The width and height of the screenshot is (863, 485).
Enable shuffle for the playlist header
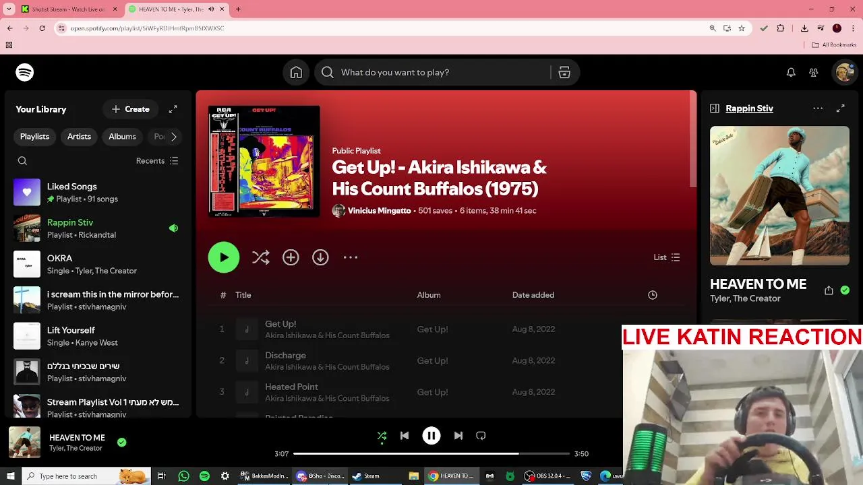[260, 257]
